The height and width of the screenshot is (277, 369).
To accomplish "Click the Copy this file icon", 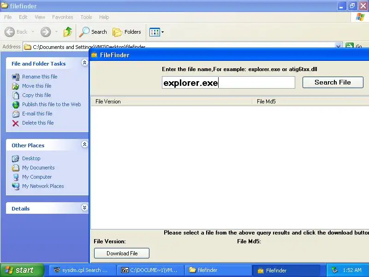I will 16,96.
